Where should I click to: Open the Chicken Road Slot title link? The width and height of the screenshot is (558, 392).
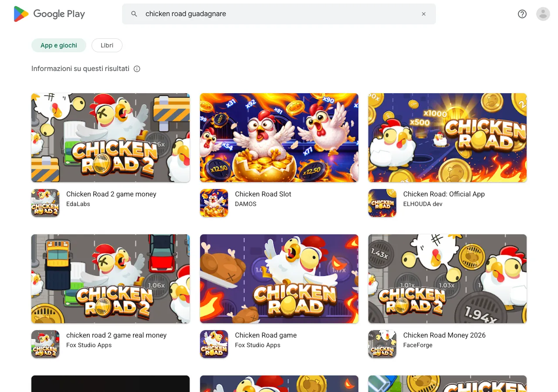263,194
